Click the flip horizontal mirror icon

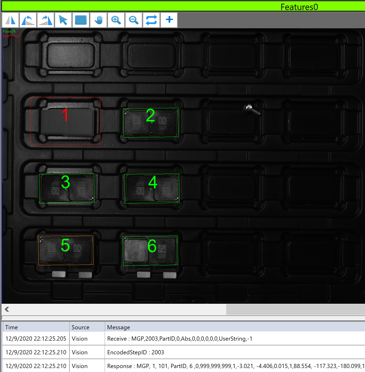click(x=11, y=20)
